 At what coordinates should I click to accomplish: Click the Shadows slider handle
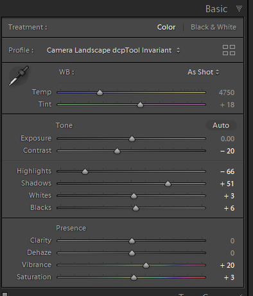click(x=168, y=184)
